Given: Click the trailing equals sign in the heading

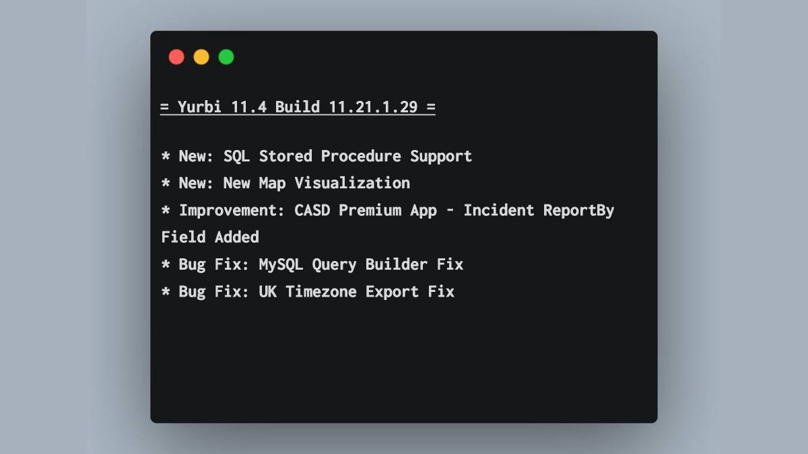Looking at the screenshot, I should tap(431, 107).
